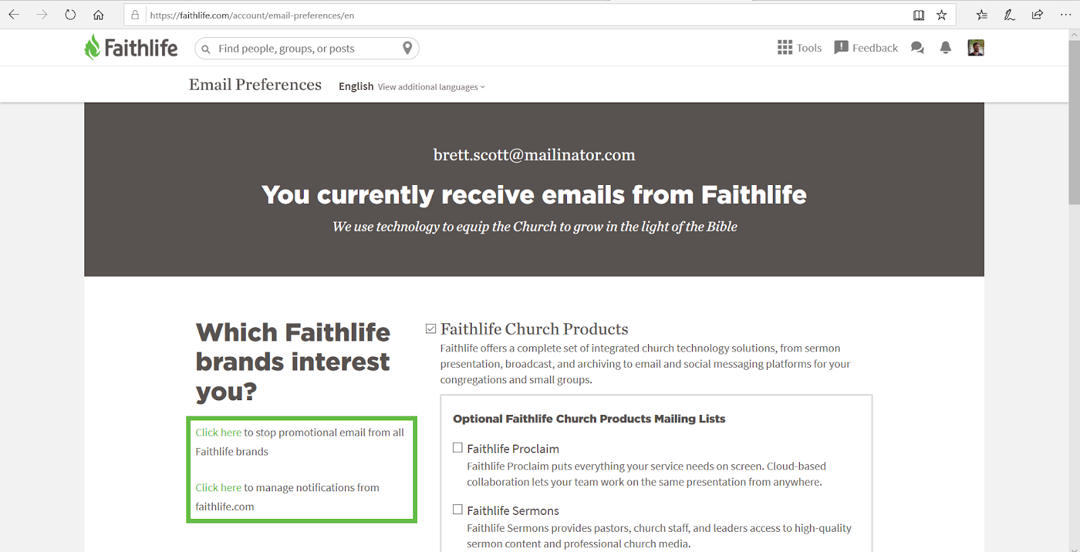Screen dimensions: 1080x552
Task: Click the scrollbar up arrow
Action: (1074, 34)
